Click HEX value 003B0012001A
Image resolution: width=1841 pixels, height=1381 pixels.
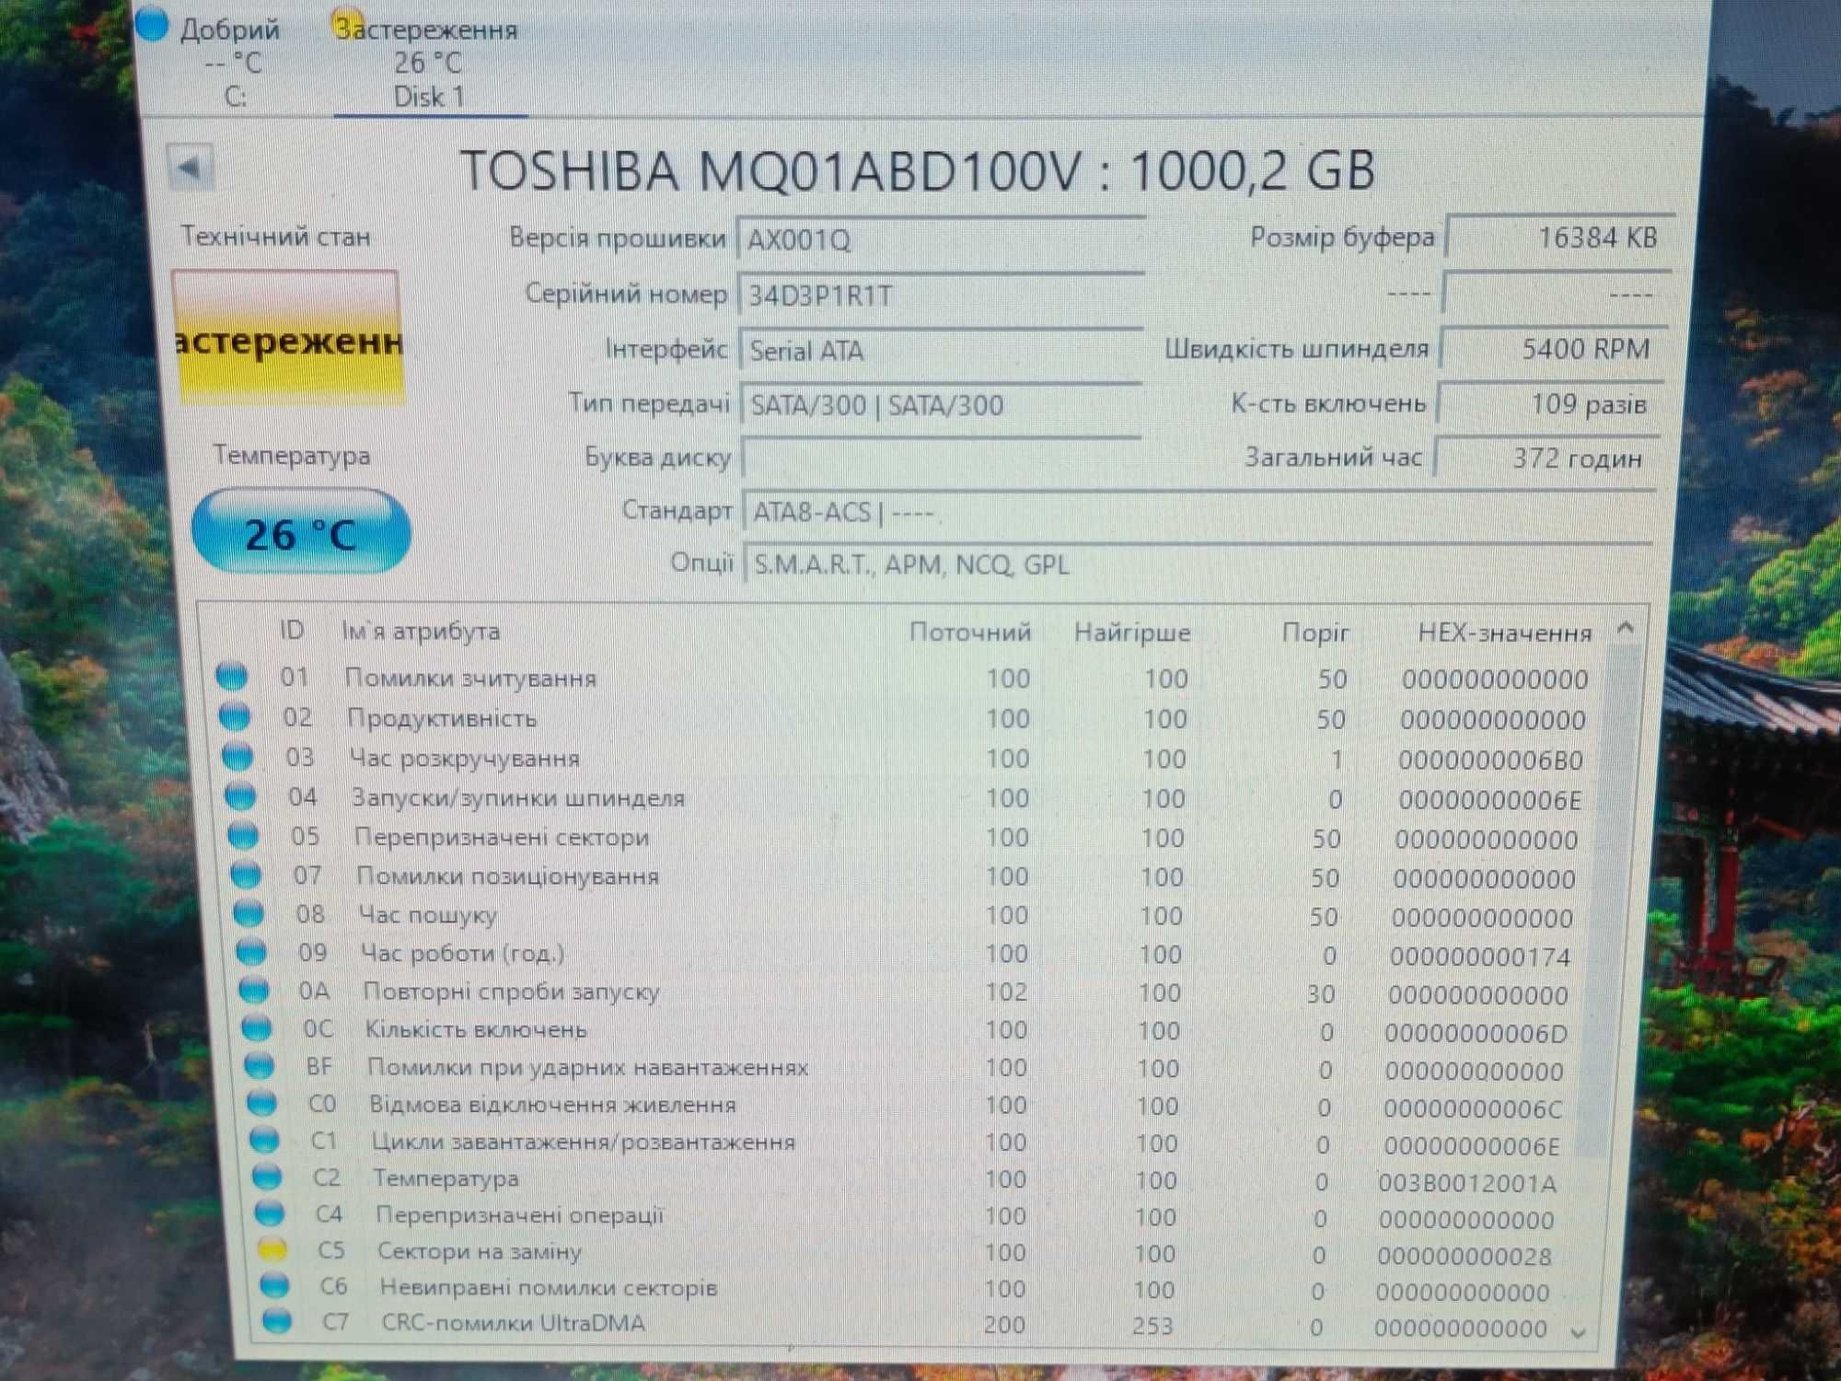(1467, 1183)
